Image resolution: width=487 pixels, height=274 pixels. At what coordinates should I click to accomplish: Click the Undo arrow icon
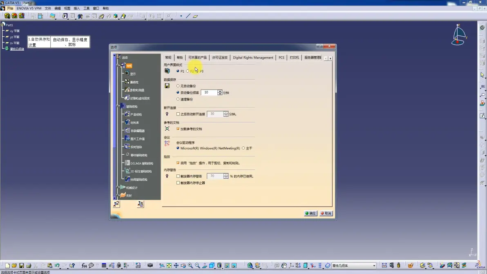point(57,265)
